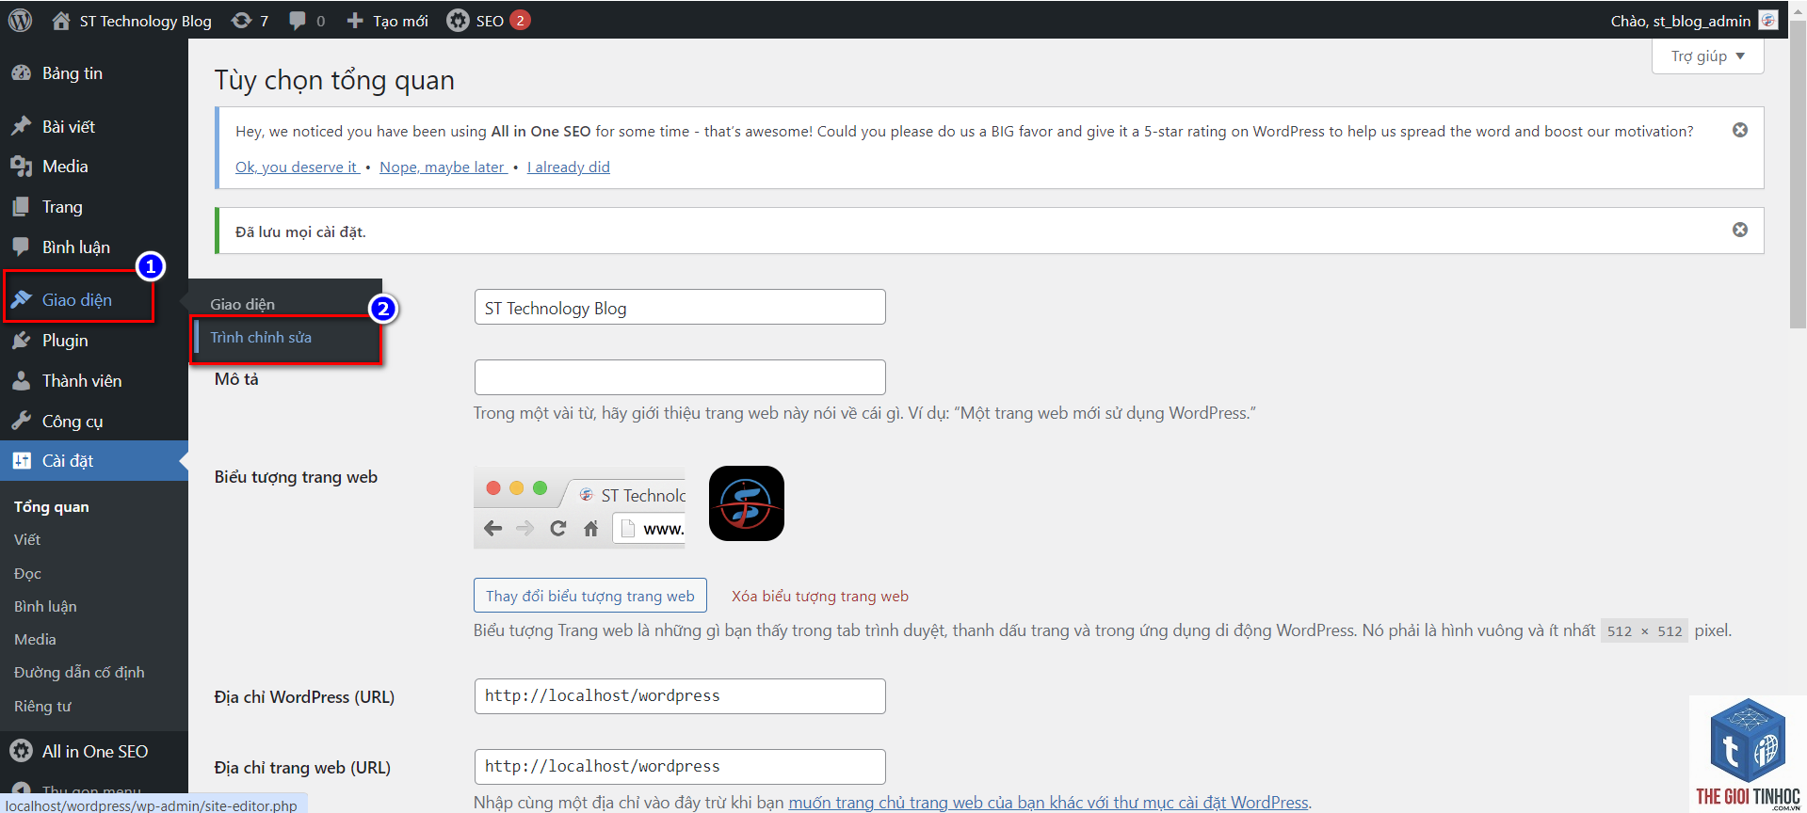Click Nope, maybe later link

point(443,167)
